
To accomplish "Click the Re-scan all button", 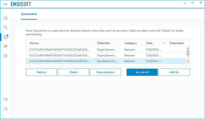I will point(142,72).
